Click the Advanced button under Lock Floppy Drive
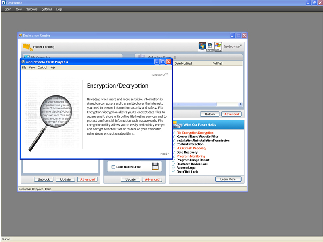The width and height of the screenshot is (323, 242). tap(152, 179)
